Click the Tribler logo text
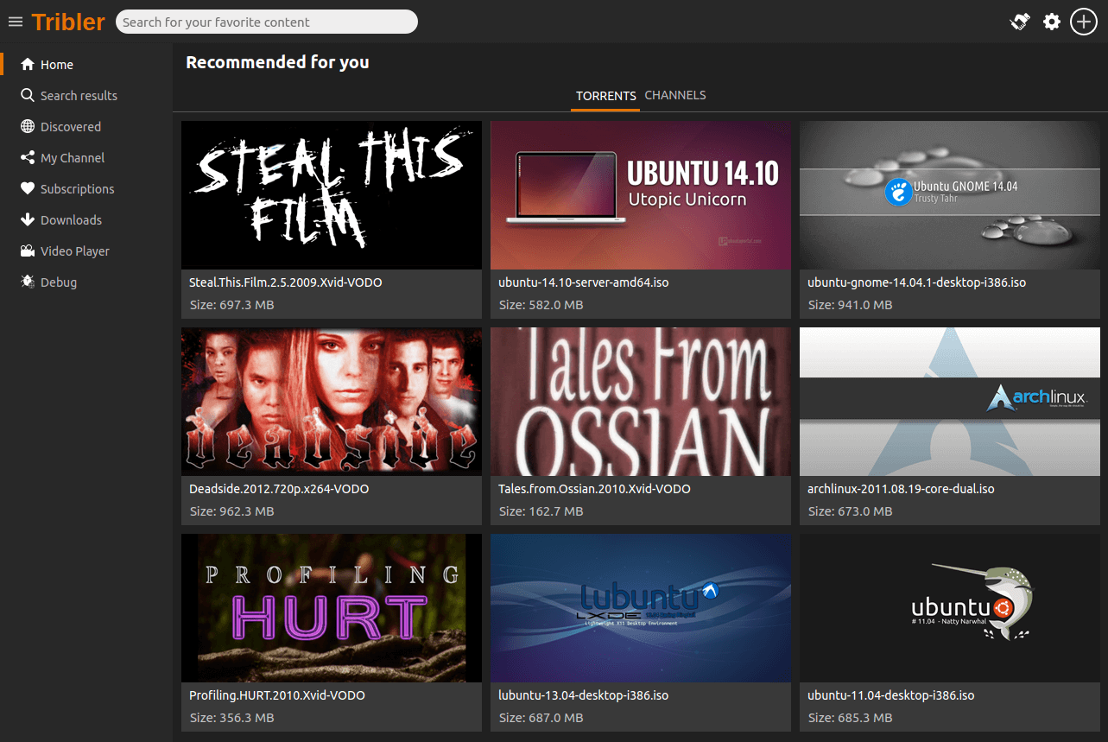 68,22
